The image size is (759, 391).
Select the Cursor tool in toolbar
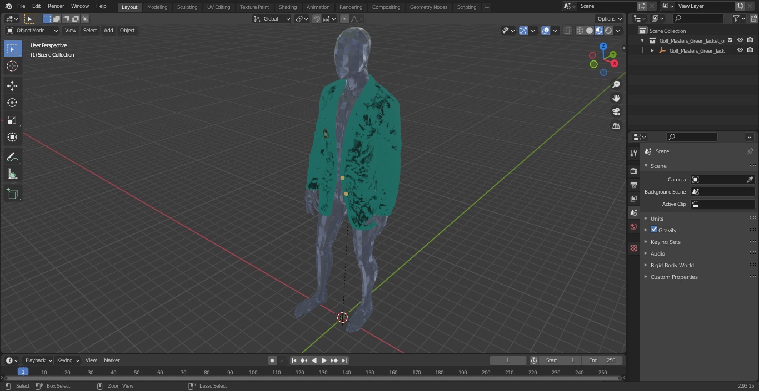tap(12, 66)
